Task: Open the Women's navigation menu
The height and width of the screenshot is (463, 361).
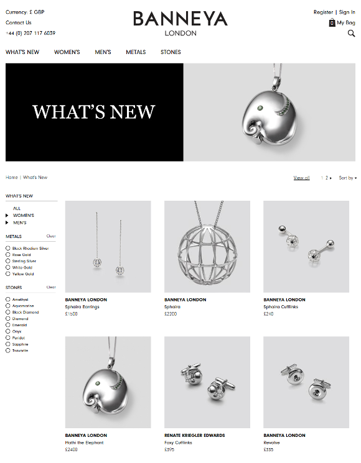Action: tap(67, 52)
